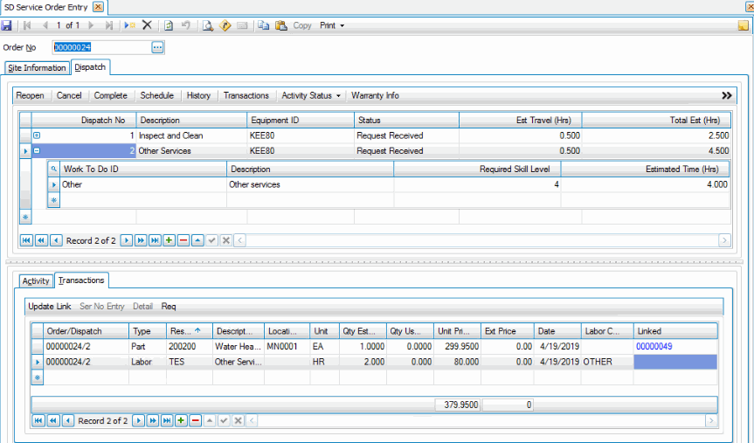The height and width of the screenshot is (443, 754).
Task: Open the Activity Status dropdown
Action: coord(311,95)
